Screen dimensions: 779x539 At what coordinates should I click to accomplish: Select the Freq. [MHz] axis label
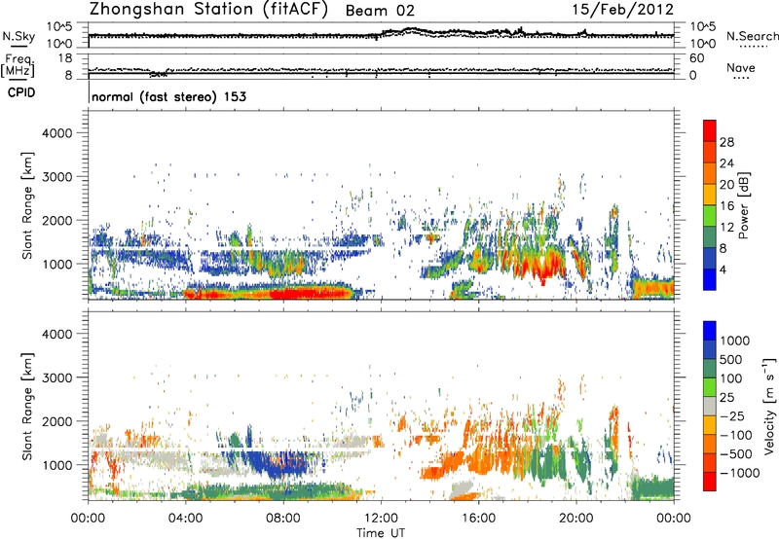point(18,66)
